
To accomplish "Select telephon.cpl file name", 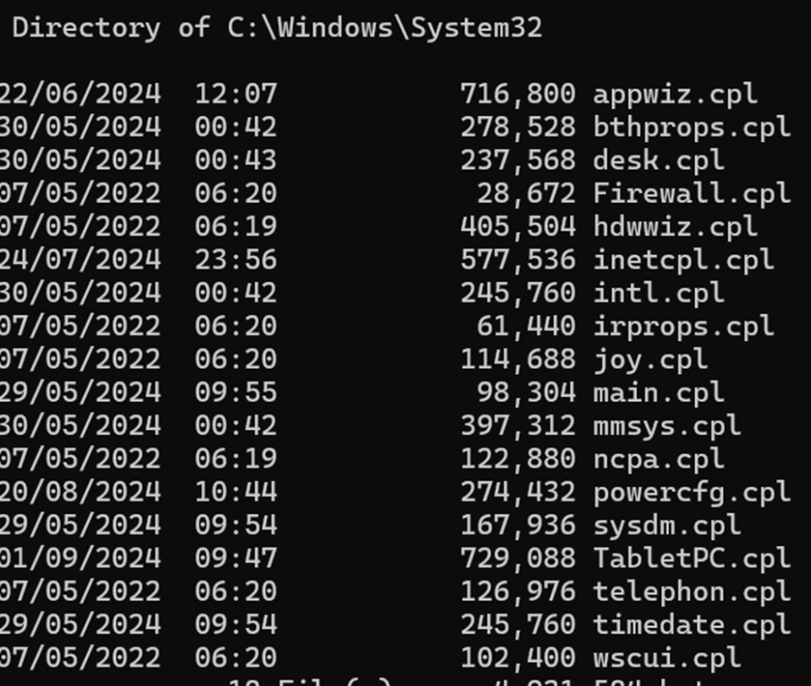I will click(692, 592).
